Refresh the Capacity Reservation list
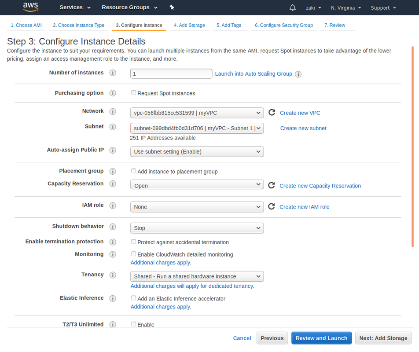This screenshot has width=419, height=352. point(272,185)
